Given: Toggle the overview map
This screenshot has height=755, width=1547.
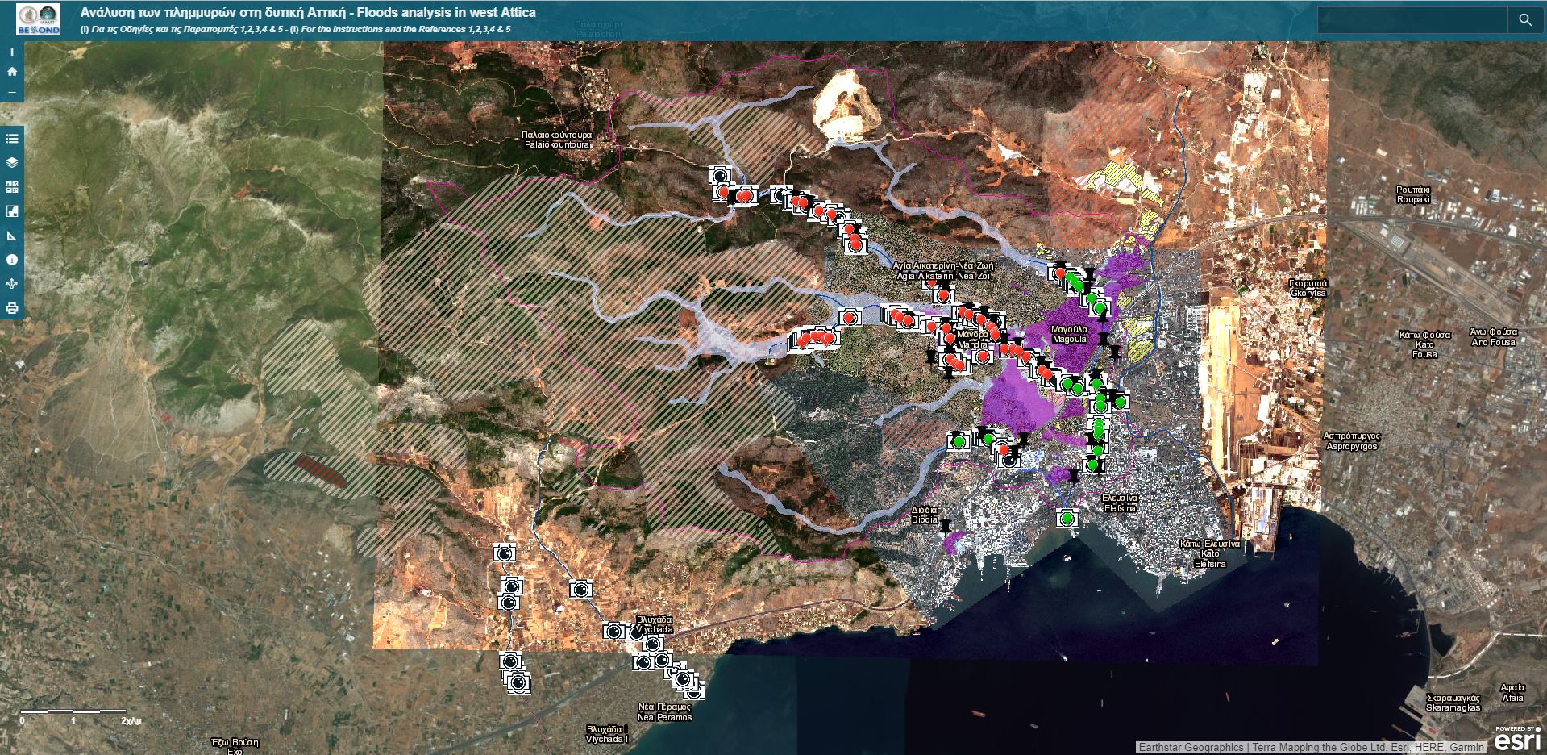Looking at the screenshot, I should pyautogui.click(x=11, y=211).
